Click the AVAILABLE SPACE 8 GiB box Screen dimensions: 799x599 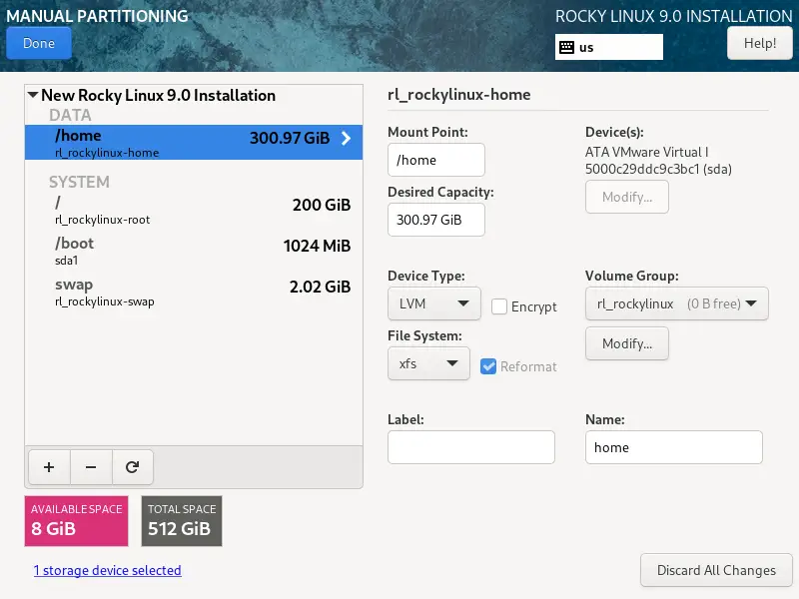77,521
